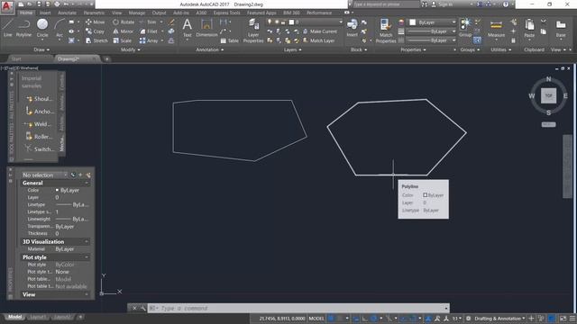Click the Group tool

click(x=465, y=28)
